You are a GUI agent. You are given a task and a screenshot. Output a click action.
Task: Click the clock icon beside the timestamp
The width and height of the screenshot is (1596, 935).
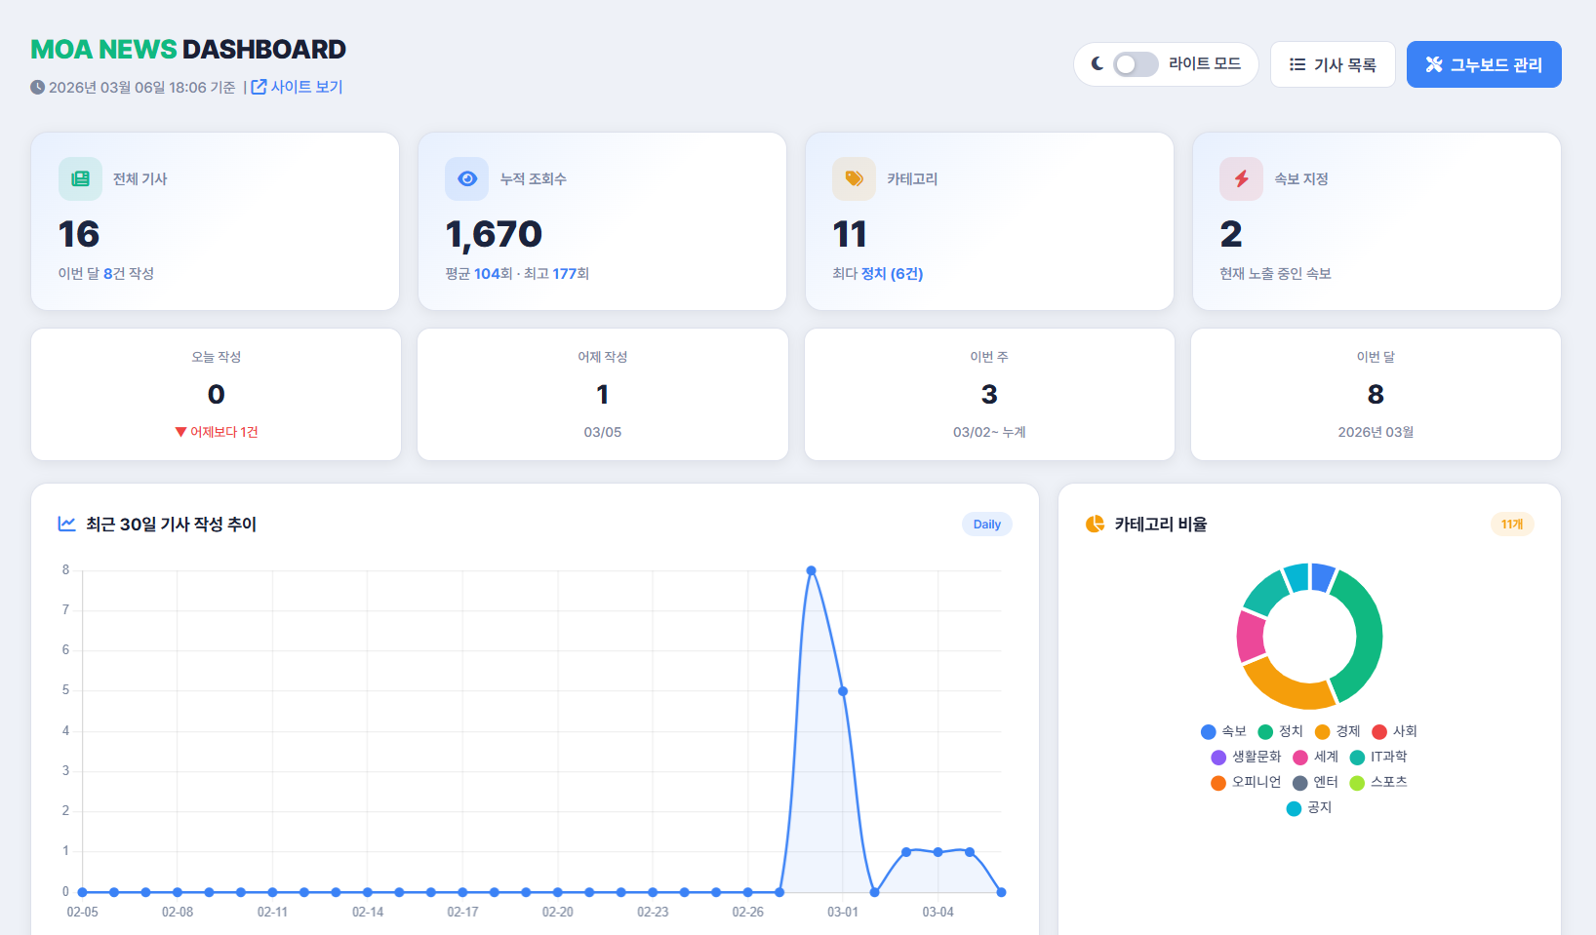pyautogui.click(x=38, y=88)
